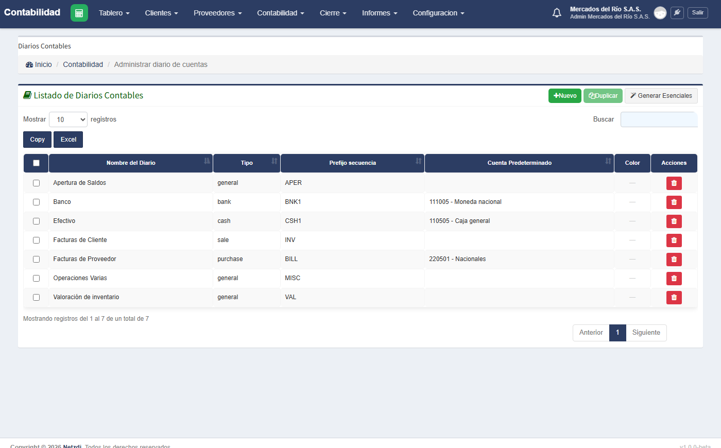Viewport: 721px width, 448px height.
Task: Check the Banco row checkbox
Action: click(x=36, y=202)
